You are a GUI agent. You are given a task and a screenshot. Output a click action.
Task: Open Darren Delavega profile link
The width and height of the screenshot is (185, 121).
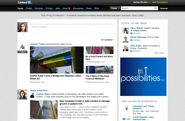click(x=138, y=37)
